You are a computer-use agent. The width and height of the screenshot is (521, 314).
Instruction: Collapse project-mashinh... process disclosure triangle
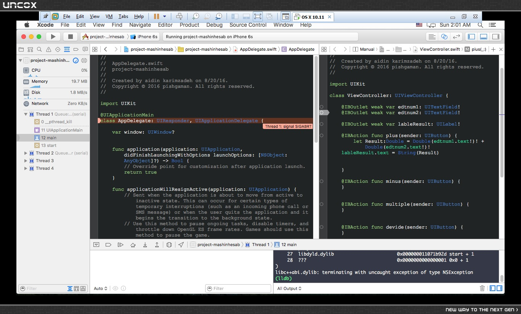[20, 60]
